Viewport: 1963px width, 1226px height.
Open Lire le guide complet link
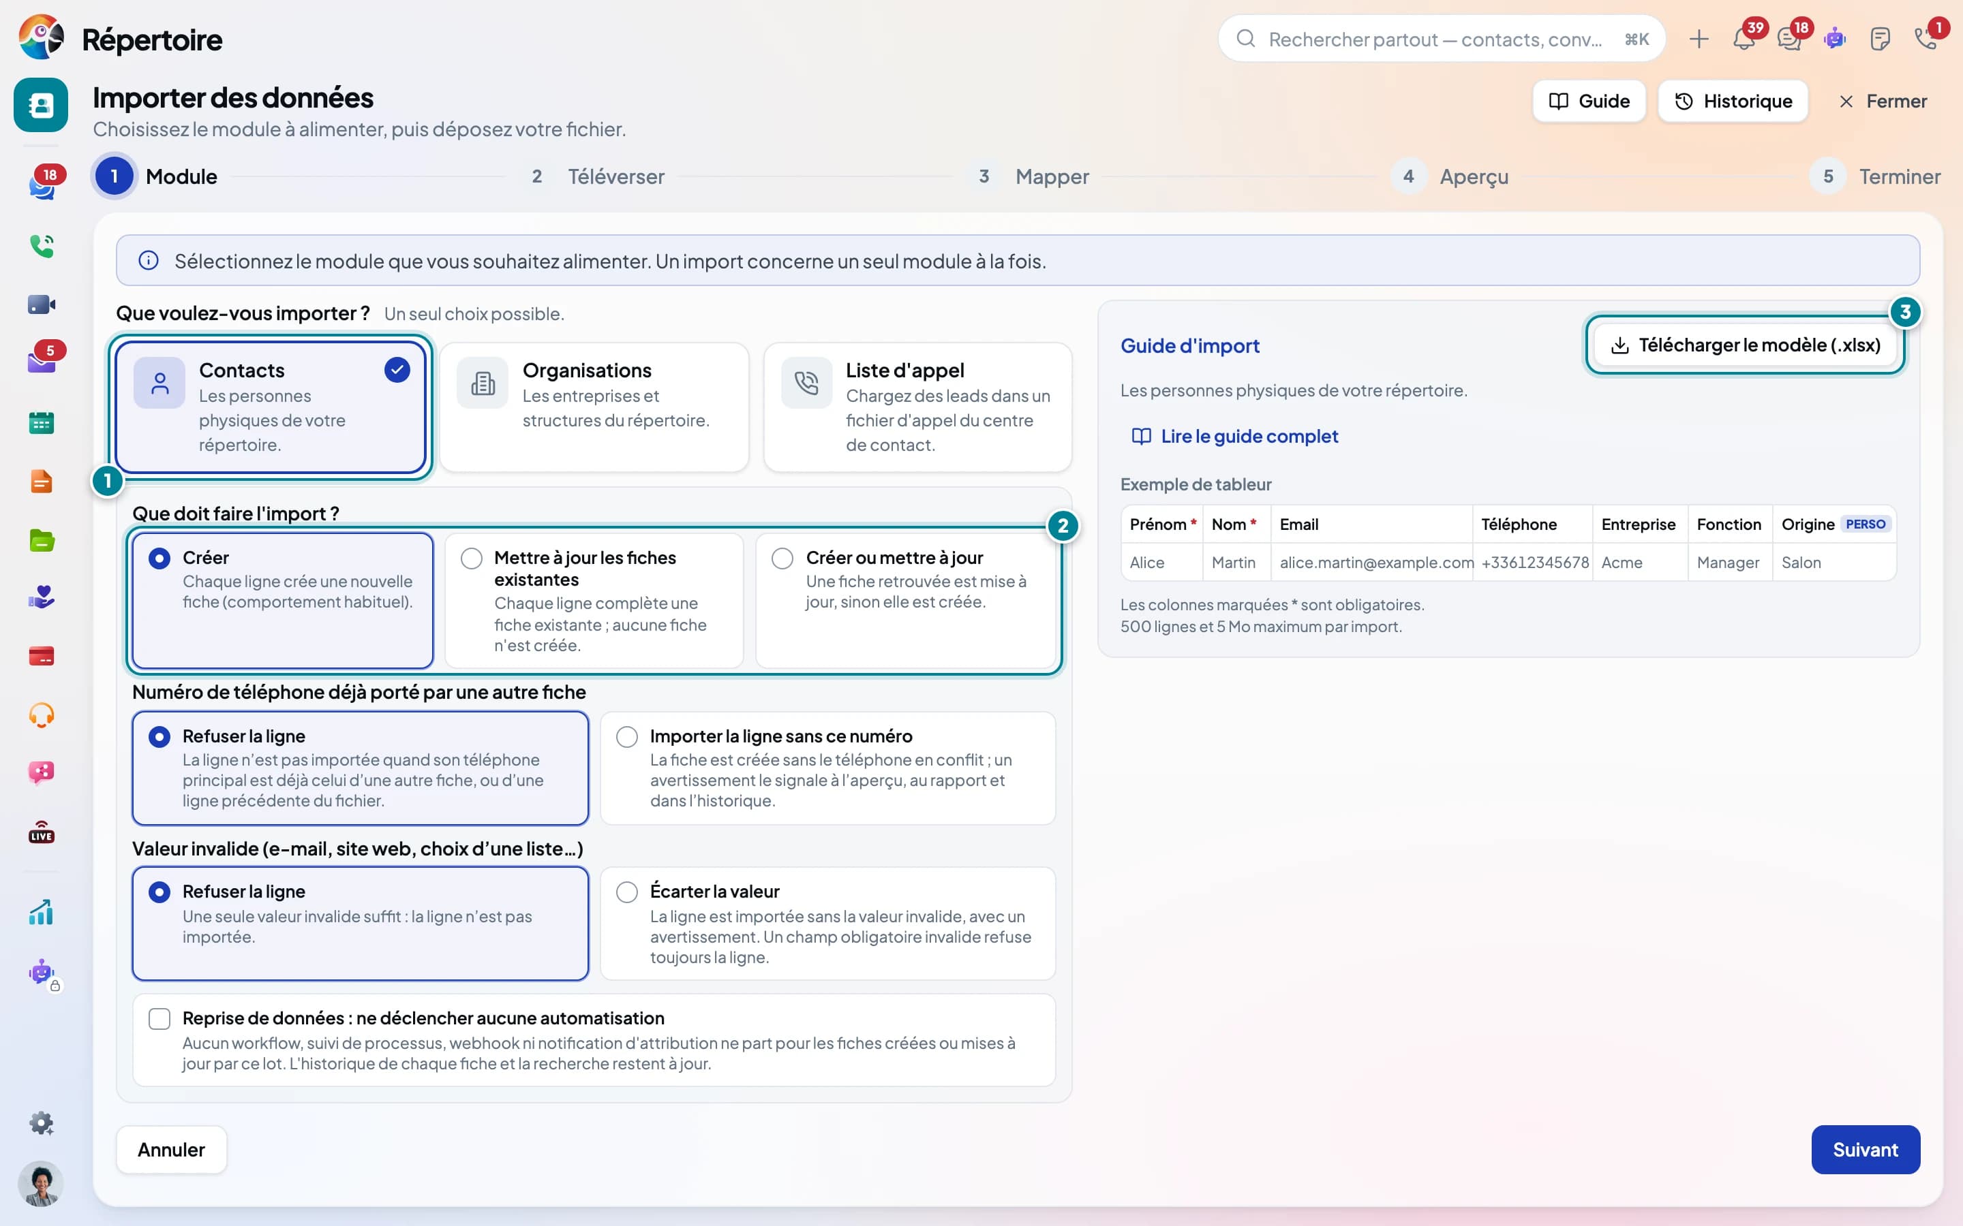tap(1234, 436)
